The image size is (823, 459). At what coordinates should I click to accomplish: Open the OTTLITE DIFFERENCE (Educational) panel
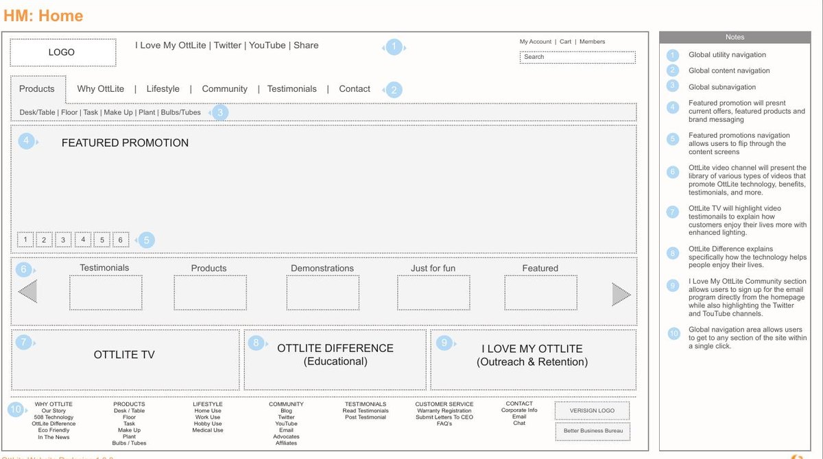coord(335,360)
